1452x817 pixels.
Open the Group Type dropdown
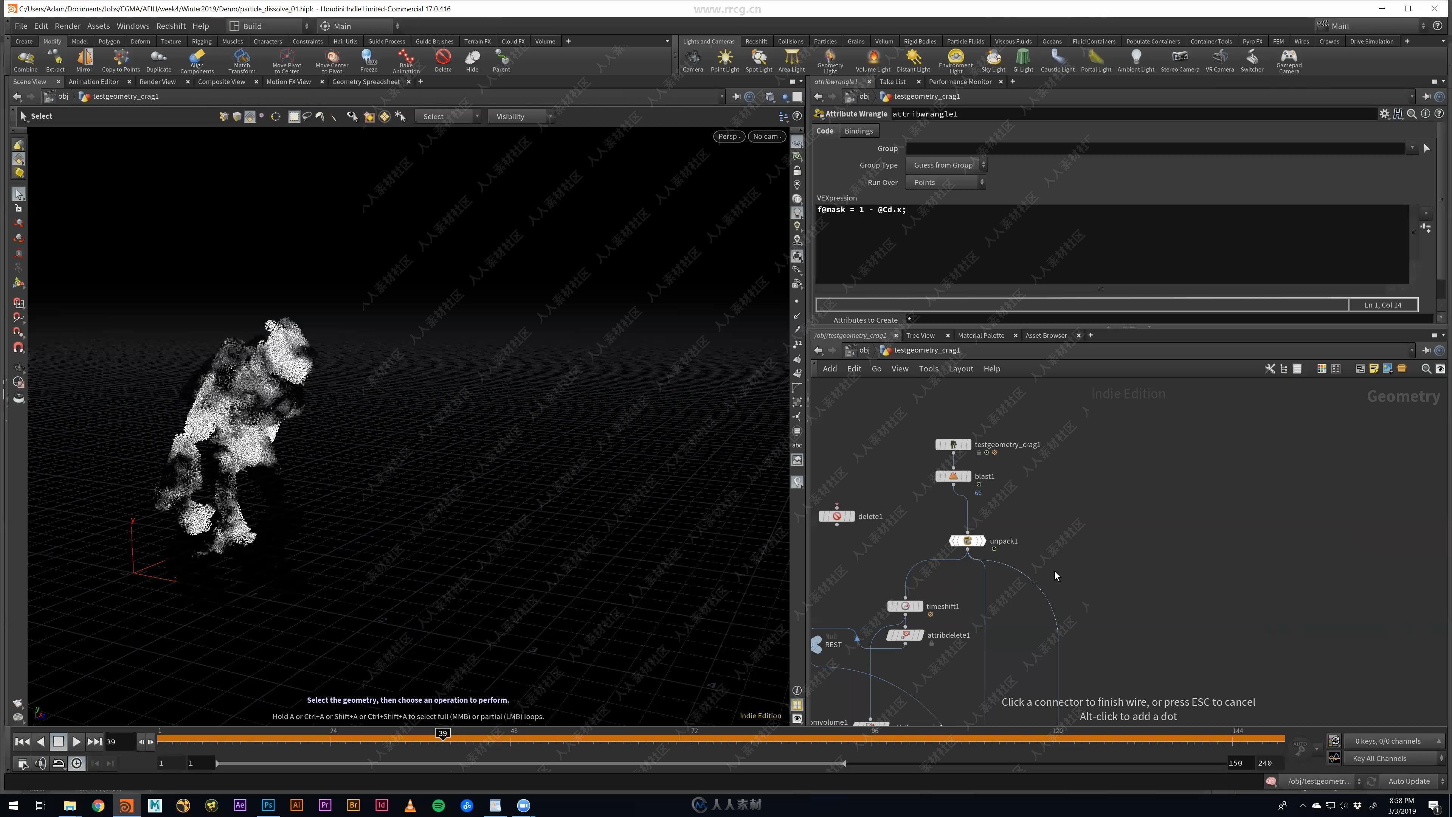946,165
